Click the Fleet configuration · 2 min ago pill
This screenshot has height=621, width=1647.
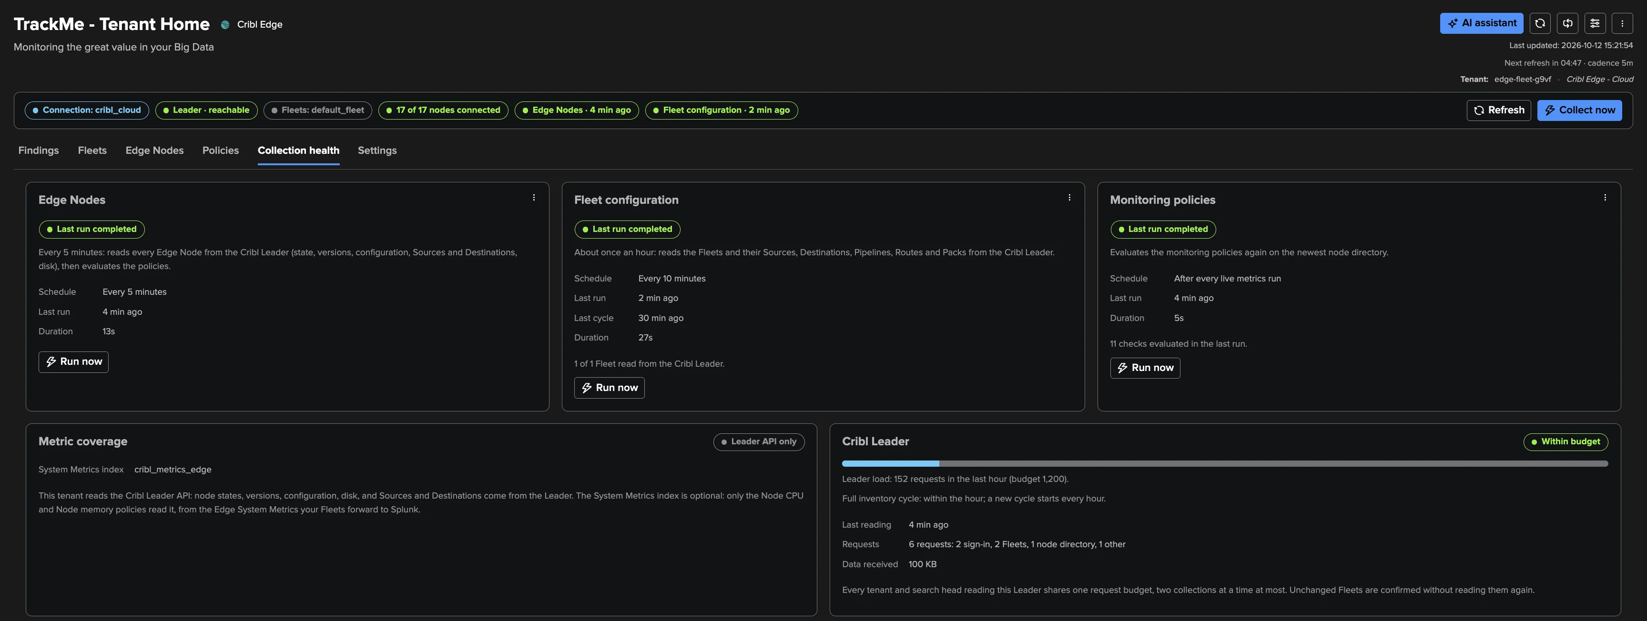721,110
